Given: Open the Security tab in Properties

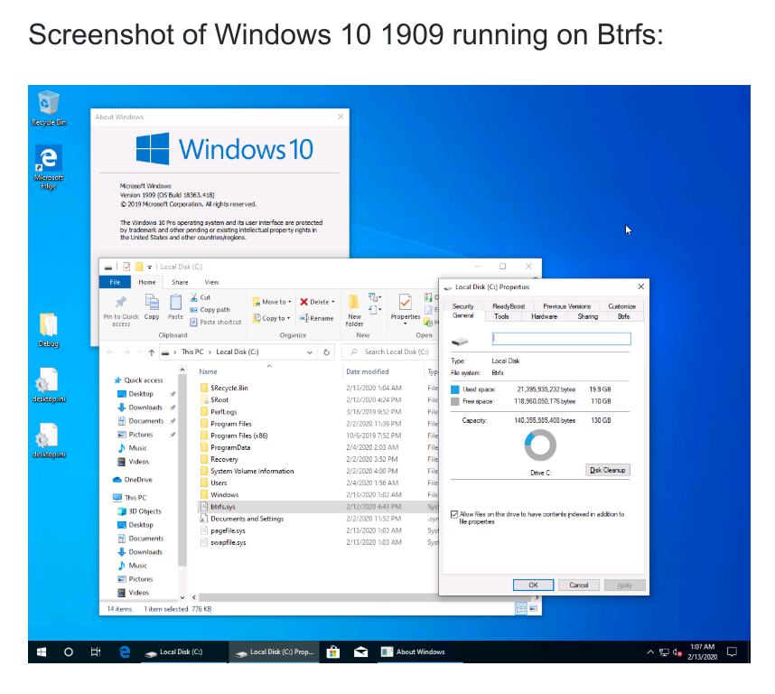Looking at the screenshot, I should point(462,306).
